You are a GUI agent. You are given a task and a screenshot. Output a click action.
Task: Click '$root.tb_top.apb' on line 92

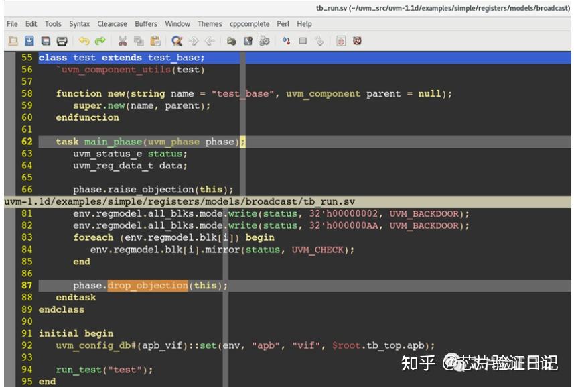point(378,345)
